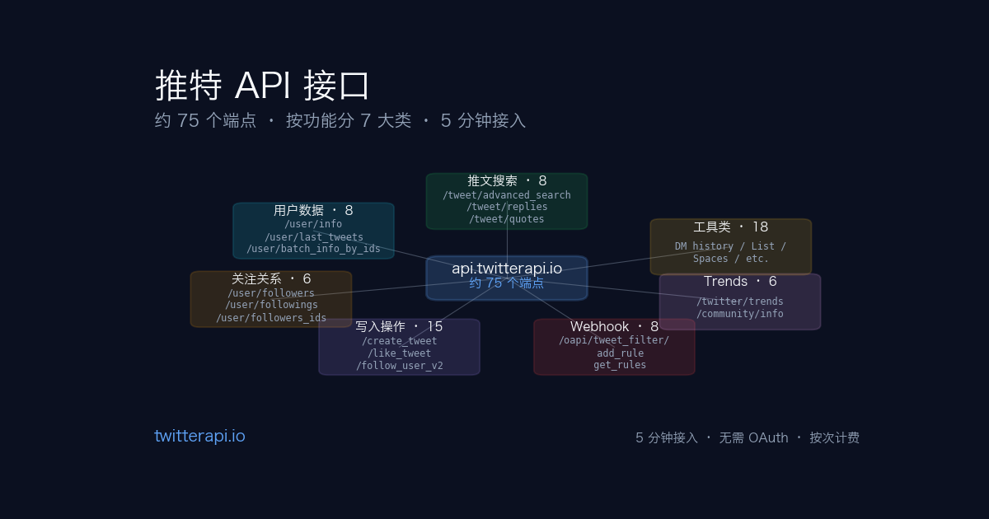Image resolution: width=989 pixels, height=519 pixels.
Task: Select the 用户数据 · 8 node heading
Action: [x=313, y=210]
